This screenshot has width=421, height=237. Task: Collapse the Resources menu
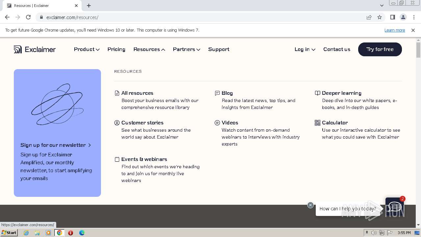pyautogui.click(x=149, y=49)
